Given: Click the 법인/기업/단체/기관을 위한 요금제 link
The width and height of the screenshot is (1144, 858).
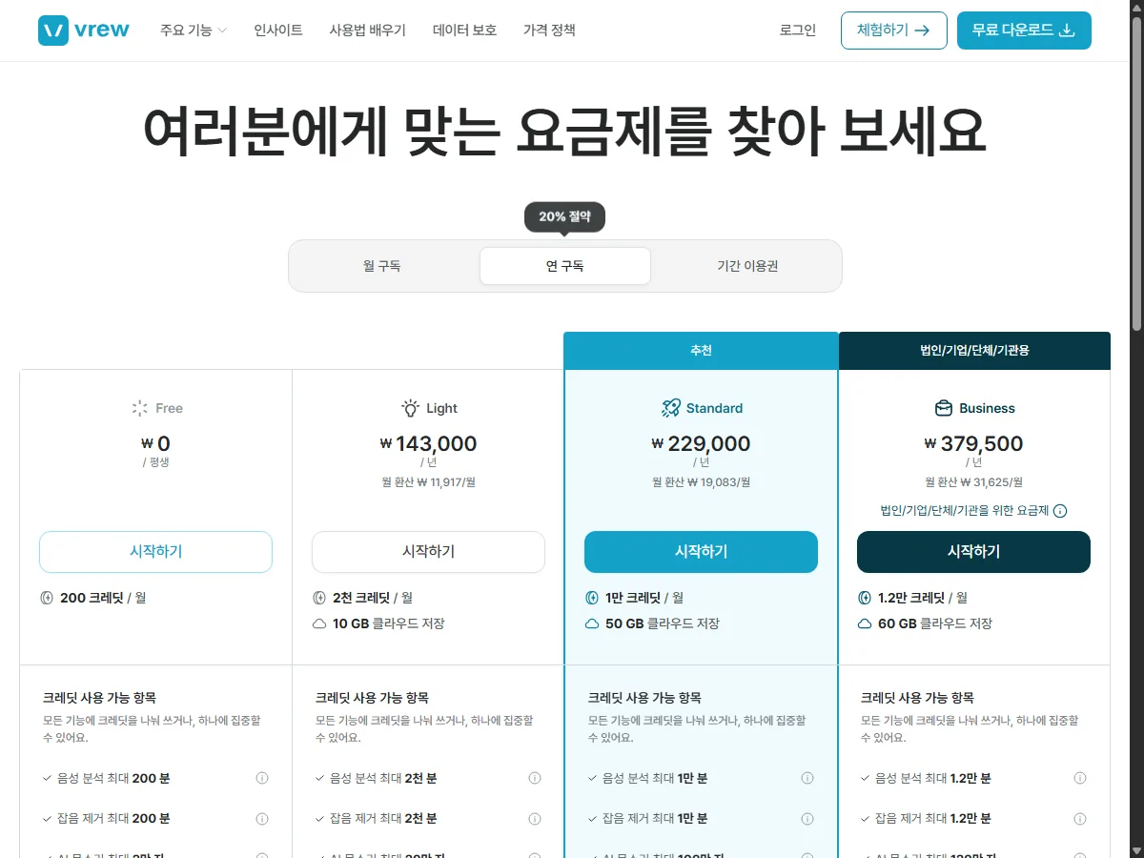Looking at the screenshot, I should (965, 511).
